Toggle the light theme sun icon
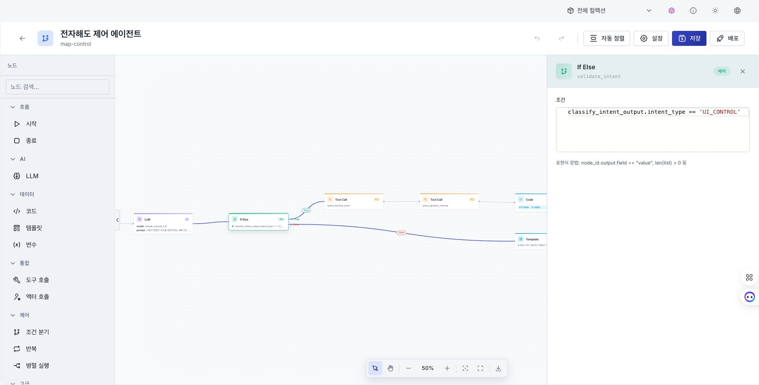Viewport: 759px width, 385px height. (715, 11)
